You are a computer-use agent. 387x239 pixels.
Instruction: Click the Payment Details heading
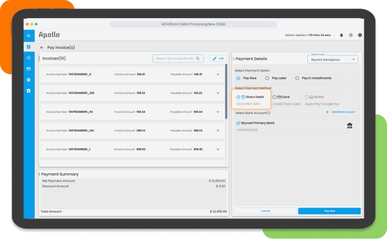click(251, 59)
